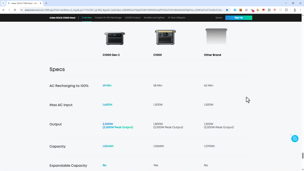
Task: Close the Anker SOLIX C1000 Gen2 tab
Action: [41, 3]
